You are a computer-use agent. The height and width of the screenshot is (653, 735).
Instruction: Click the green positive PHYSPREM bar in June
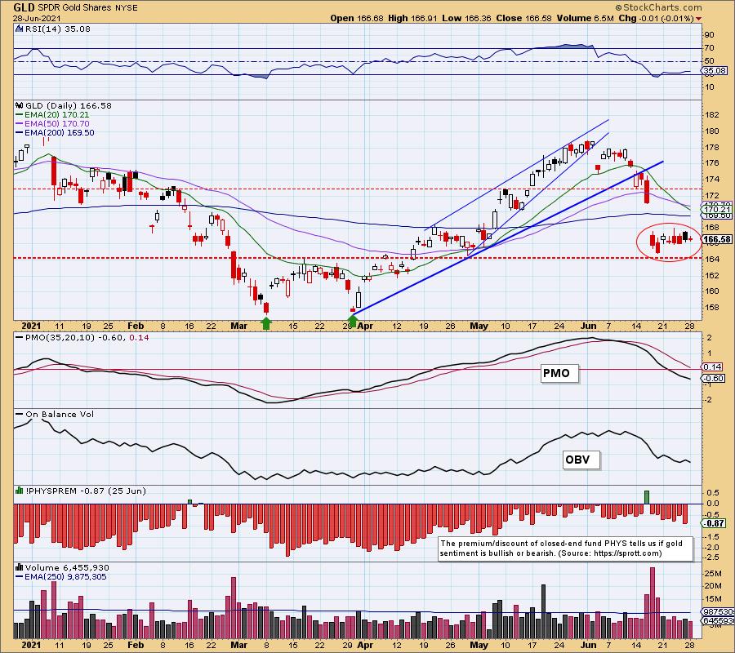coord(647,497)
